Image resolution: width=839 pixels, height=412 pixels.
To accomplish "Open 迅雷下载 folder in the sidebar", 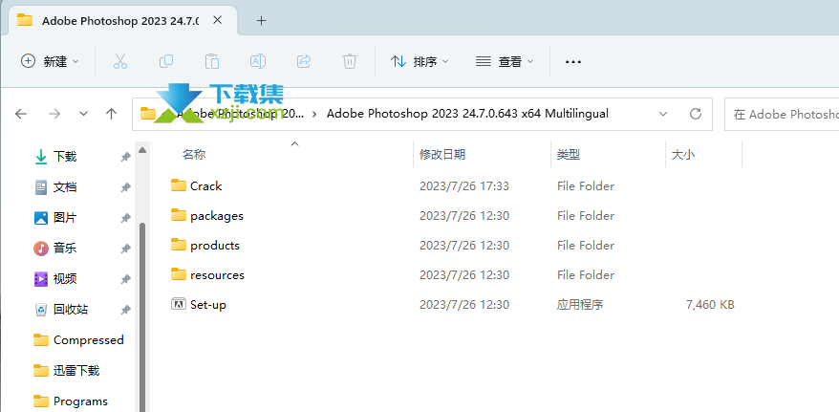I will point(66,370).
